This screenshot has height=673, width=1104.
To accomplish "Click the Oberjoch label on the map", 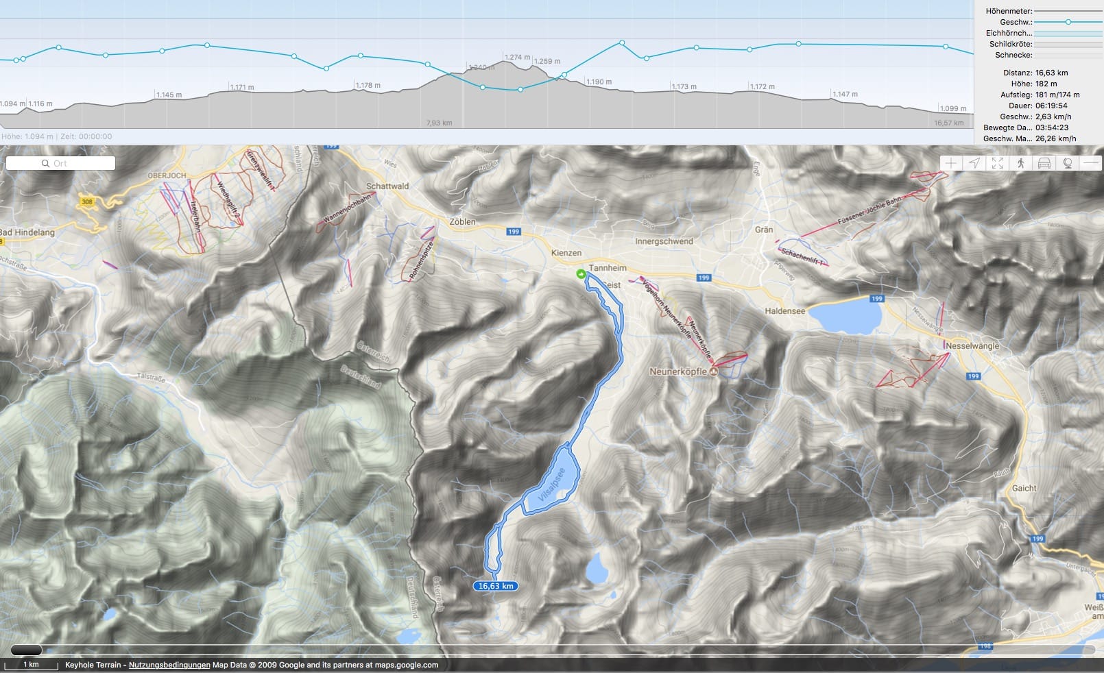I will click(x=167, y=175).
